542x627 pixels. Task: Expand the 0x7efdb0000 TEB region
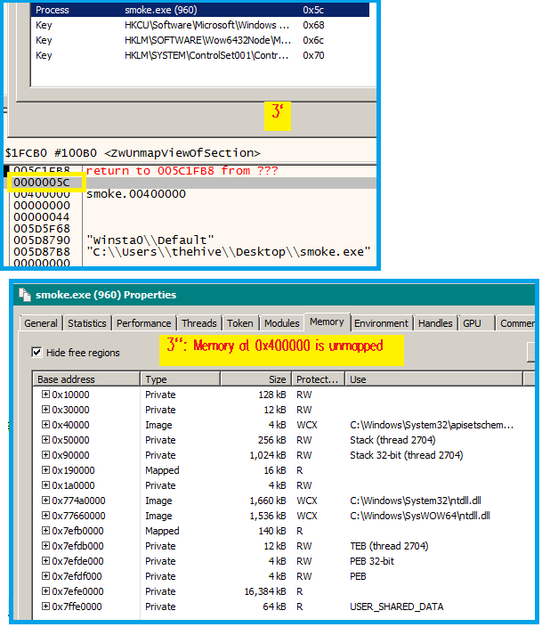click(45, 546)
